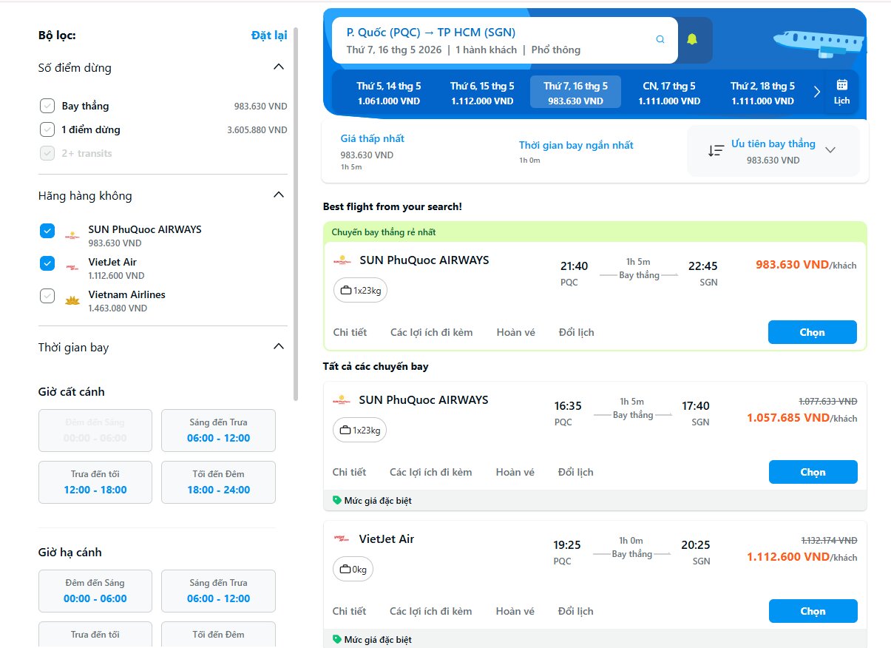Image resolution: width=891 pixels, height=648 pixels.
Task: Click green tag icon under the VietJet flight
Action: click(337, 640)
